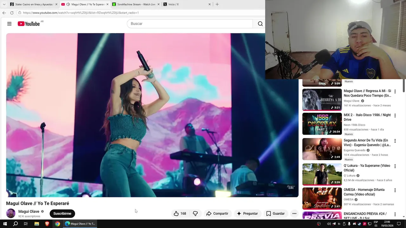Open the Windows Start menu

pyautogui.click(x=5, y=224)
